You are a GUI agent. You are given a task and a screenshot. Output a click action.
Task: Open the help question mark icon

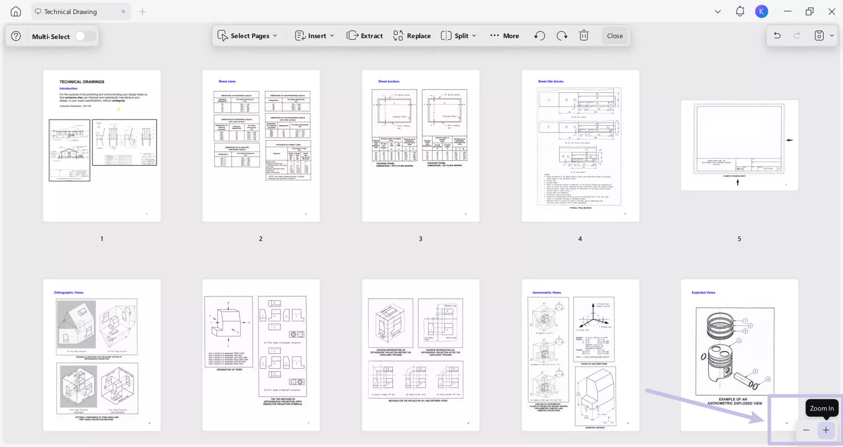16,36
